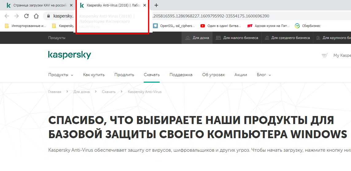Open My Kaspersky link
The height and width of the screenshot is (171, 351).
click(x=342, y=55)
